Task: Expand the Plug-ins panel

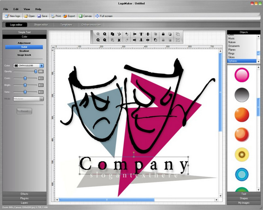Action: coord(24,198)
